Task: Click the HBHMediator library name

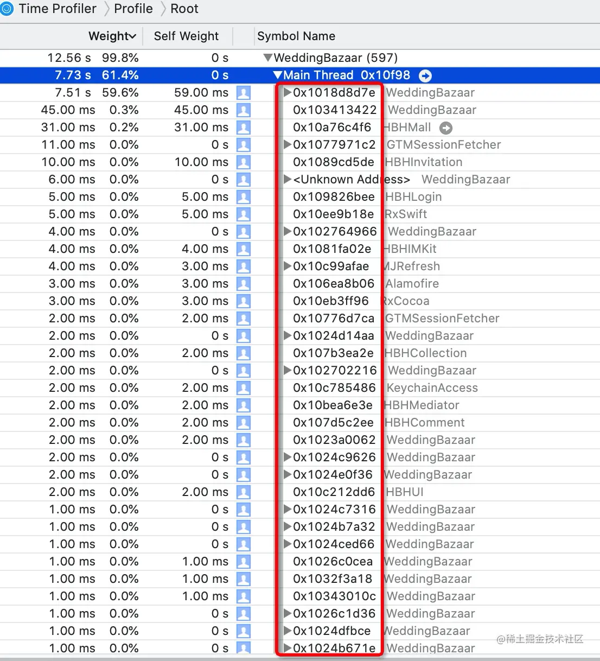Action: click(422, 405)
